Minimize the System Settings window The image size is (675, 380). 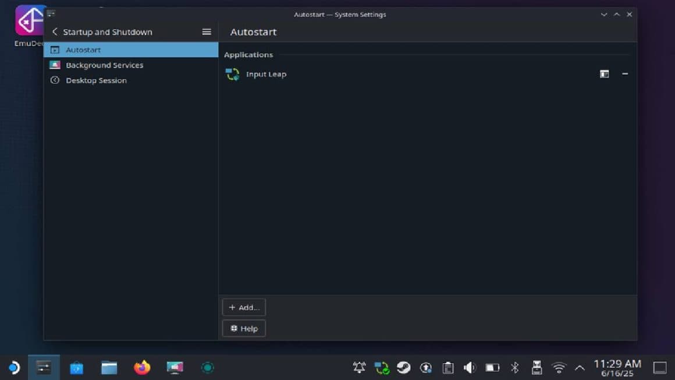coord(604,14)
